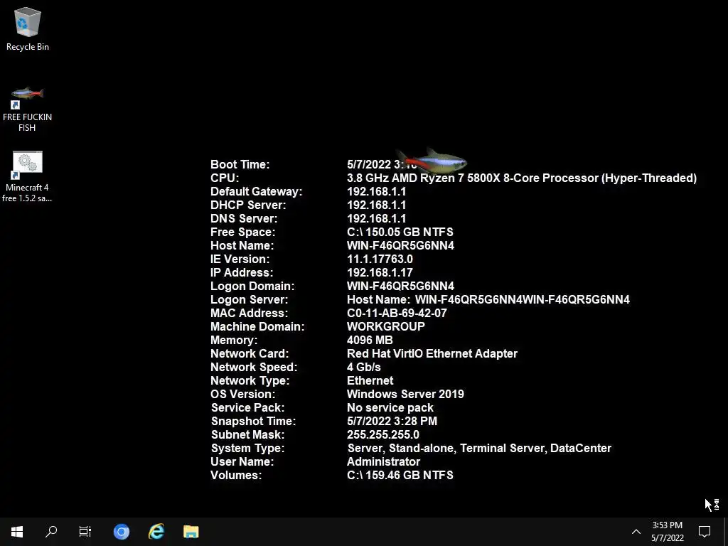Open the clock showing 3:53 PM
Screen dimensions: 728x546
click(667, 532)
